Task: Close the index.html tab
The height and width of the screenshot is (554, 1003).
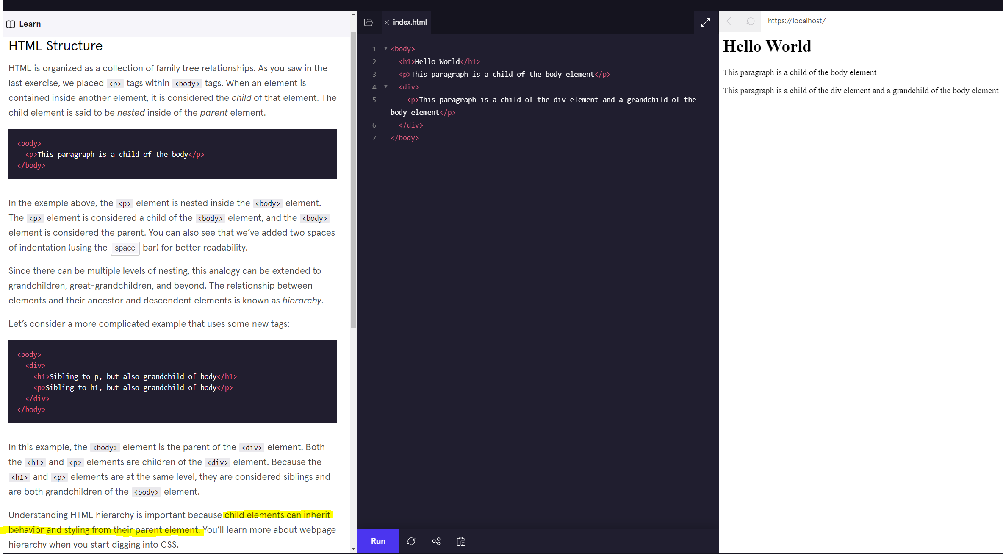Action: pos(387,22)
